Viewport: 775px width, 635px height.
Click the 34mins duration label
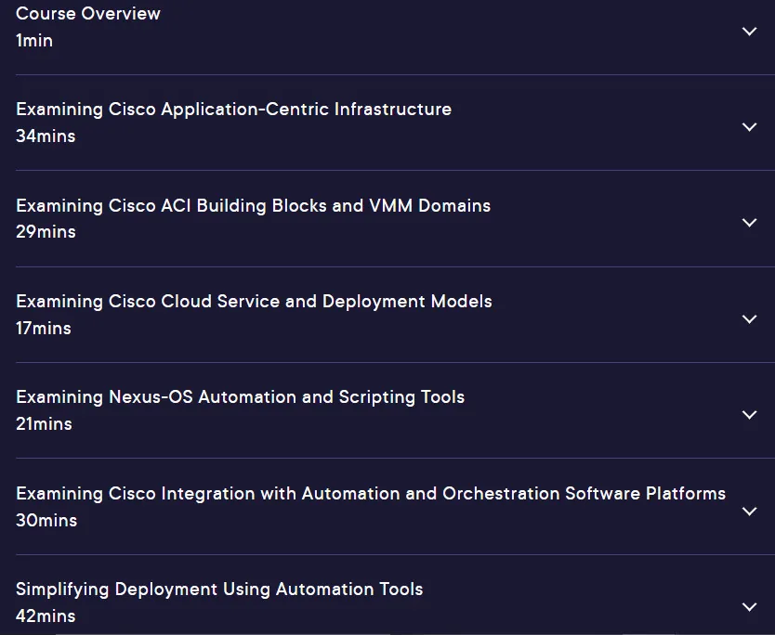(46, 136)
